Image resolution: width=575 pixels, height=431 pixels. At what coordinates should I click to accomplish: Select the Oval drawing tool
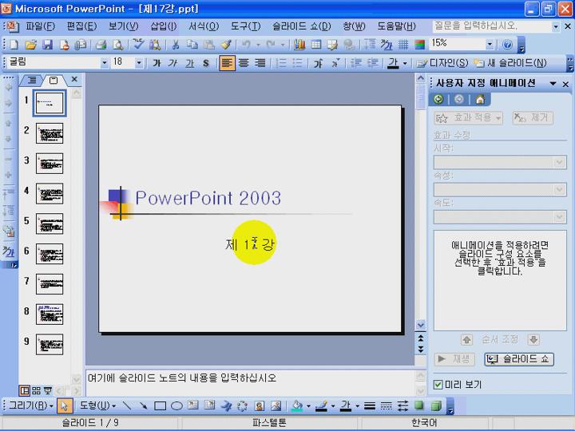176,405
